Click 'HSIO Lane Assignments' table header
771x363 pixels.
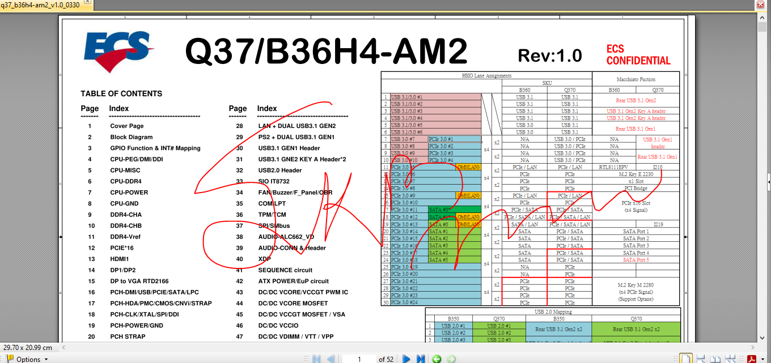click(486, 75)
